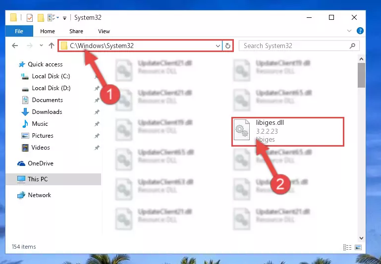This screenshot has width=381, height=264.
Task: Click the pin icon next to Downloads
Action: point(97,112)
